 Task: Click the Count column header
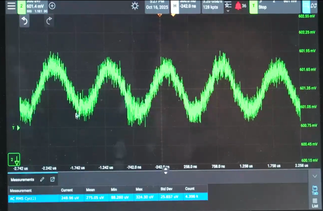190,189
